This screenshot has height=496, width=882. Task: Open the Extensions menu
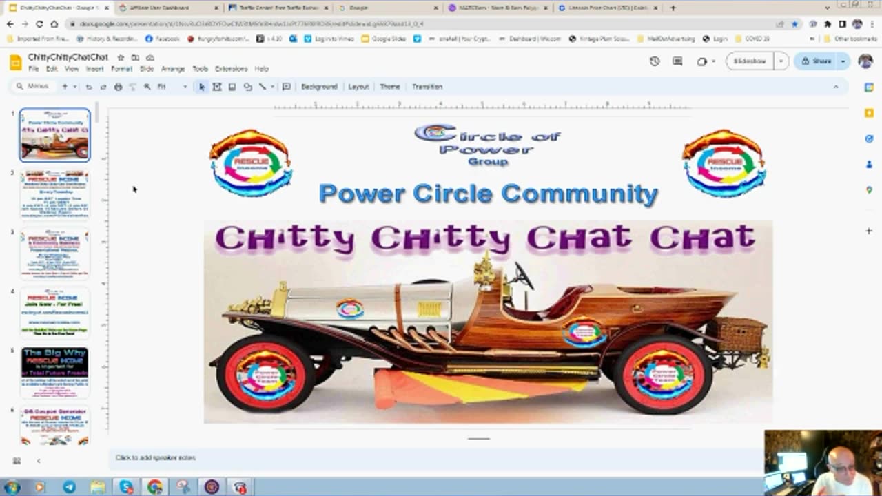tap(232, 69)
